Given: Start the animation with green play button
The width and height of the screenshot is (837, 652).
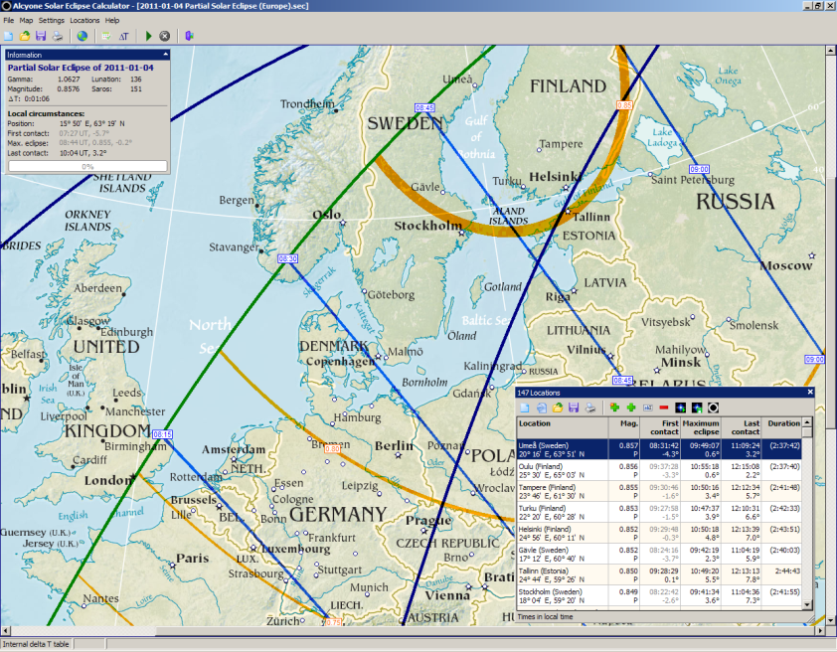Looking at the screenshot, I should pos(149,36).
